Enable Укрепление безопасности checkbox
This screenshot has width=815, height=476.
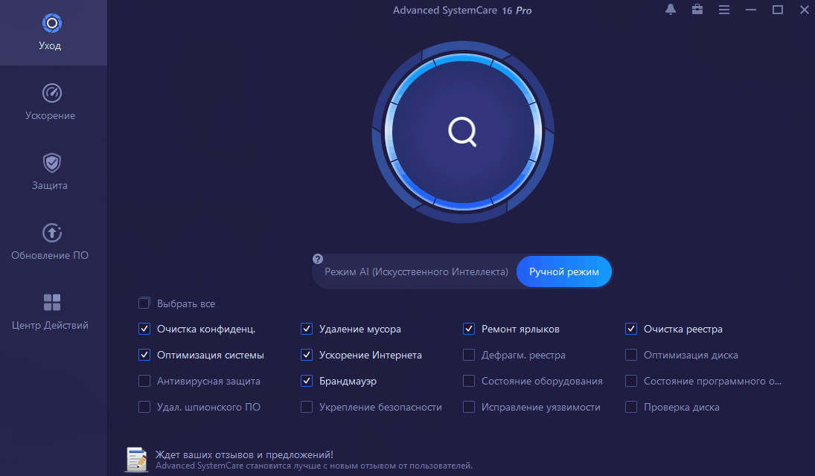(x=307, y=407)
